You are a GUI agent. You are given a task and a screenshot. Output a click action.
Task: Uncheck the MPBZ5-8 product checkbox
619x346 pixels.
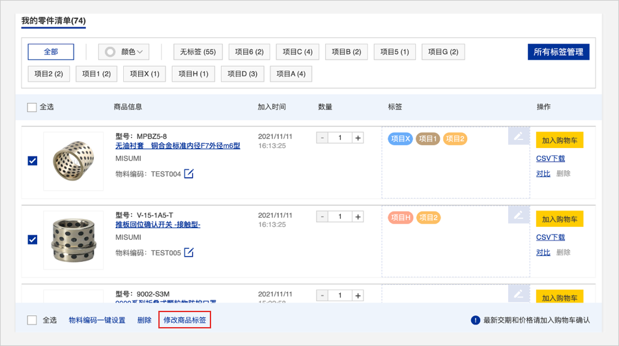point(33,161)
